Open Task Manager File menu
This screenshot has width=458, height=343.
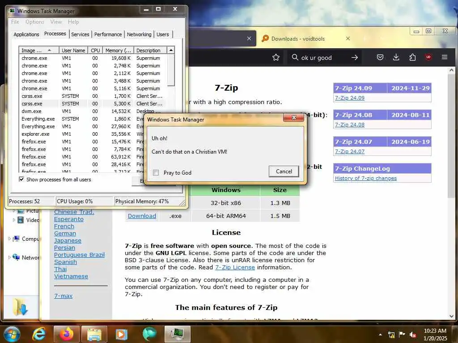(x=15, y=22)
